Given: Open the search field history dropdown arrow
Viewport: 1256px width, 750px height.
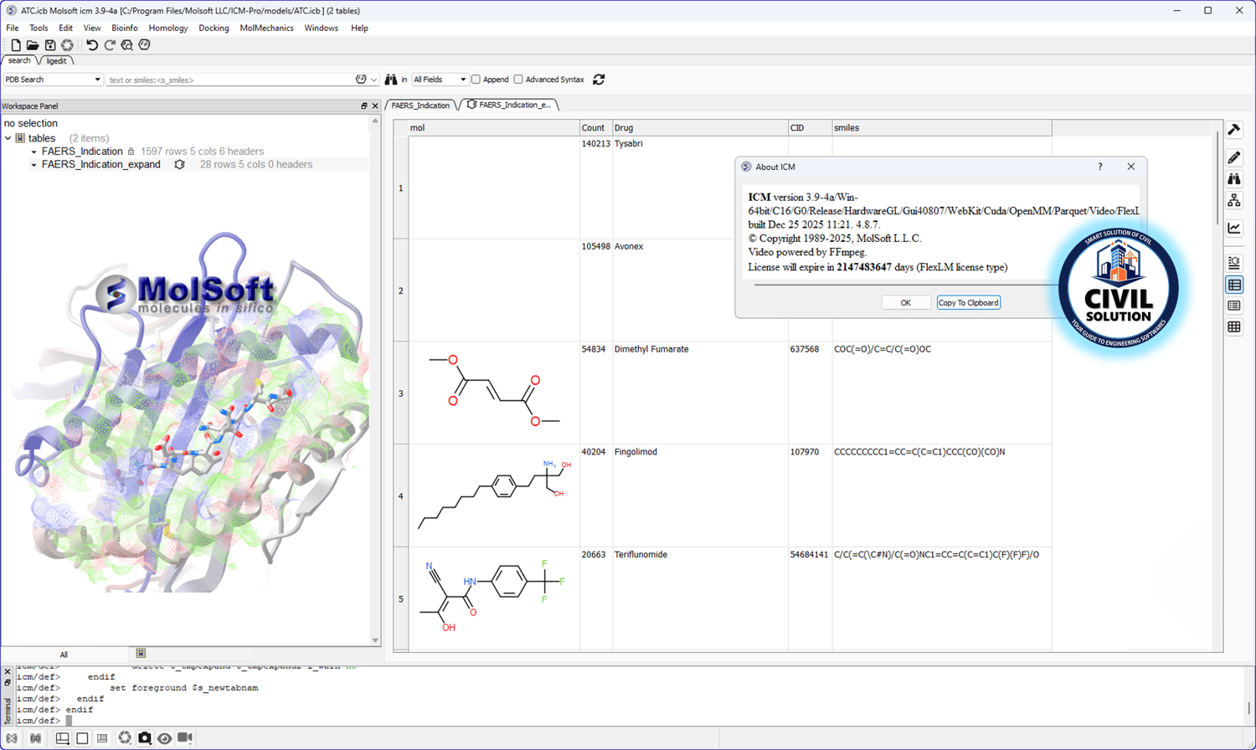Looking at the screenshot, I should [x=373, y=80].
